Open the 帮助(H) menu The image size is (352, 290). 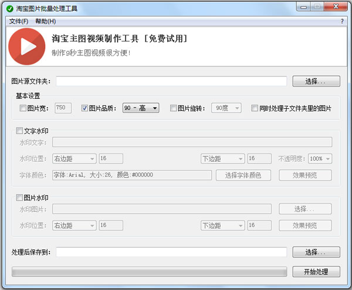click(45, 21)
